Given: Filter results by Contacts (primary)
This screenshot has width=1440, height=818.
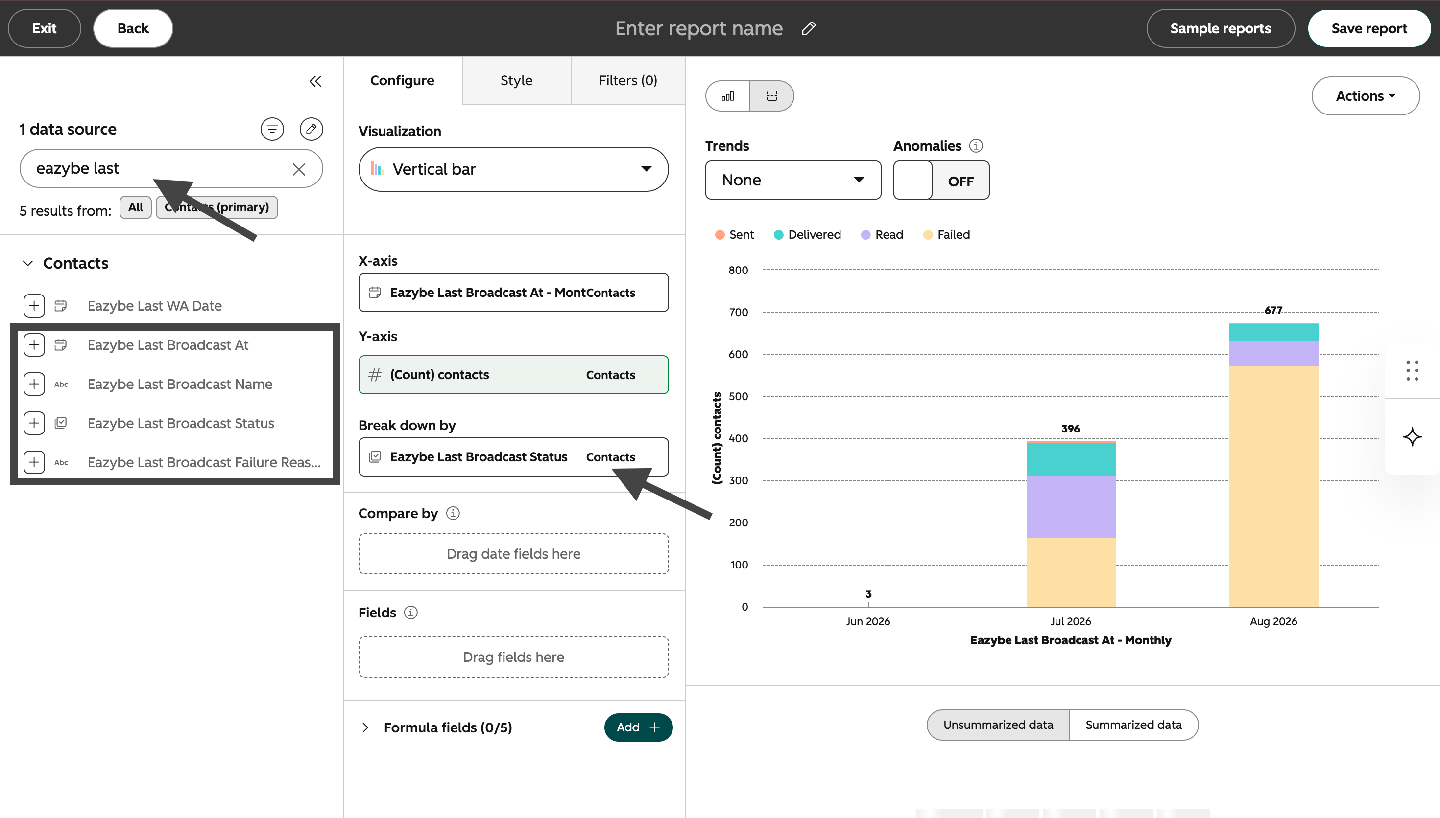Looking at the screenshot, I should [x=216, y=207].
